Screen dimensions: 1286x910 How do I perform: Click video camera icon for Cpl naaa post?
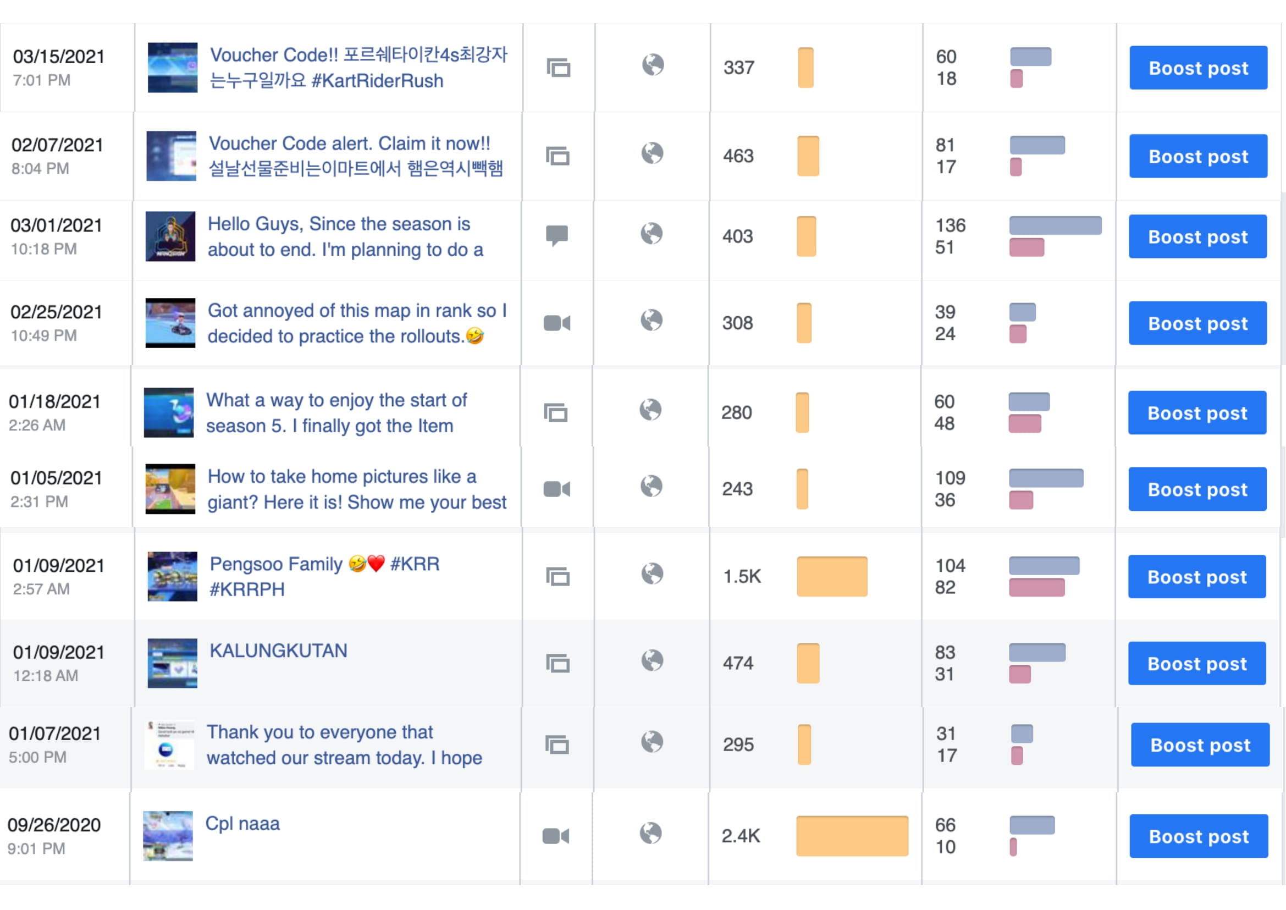pyautogui.click(x=555, y=836)
